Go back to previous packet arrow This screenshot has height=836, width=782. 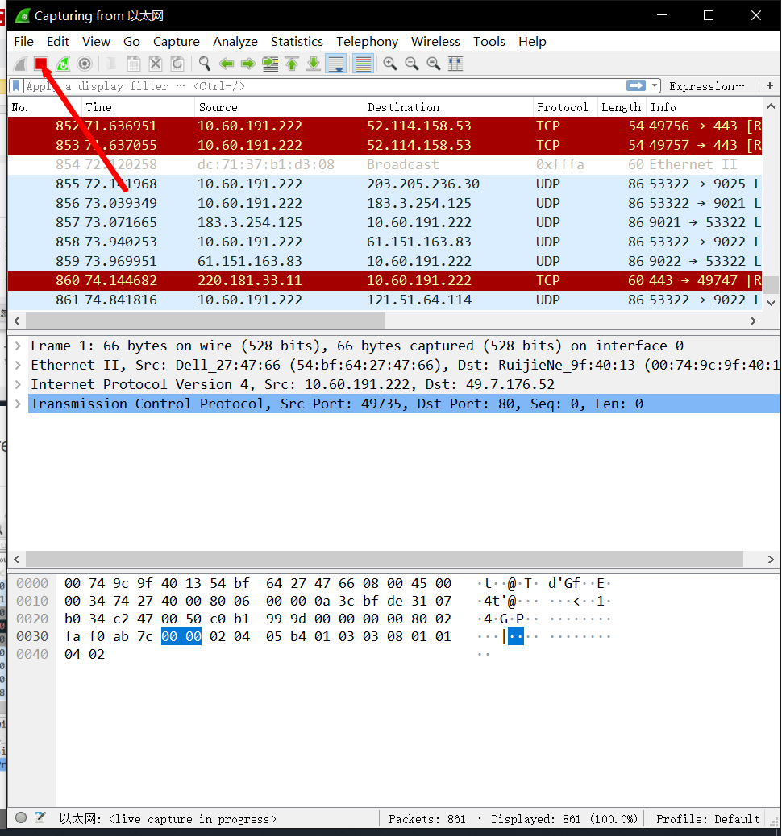pos(227,64)
